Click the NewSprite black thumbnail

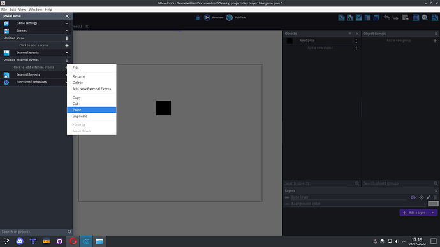[290, 41]
